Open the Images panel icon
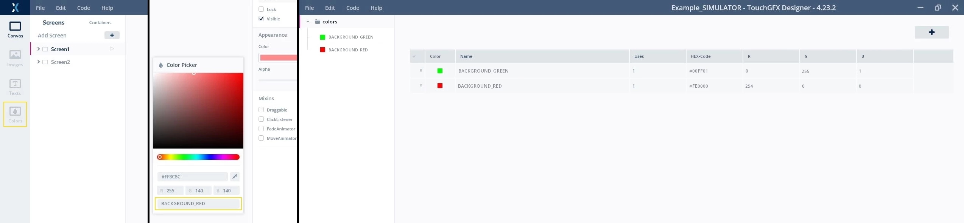Image resolution: width=964 pixels, height=223 pixels. [x=15, y=58]
